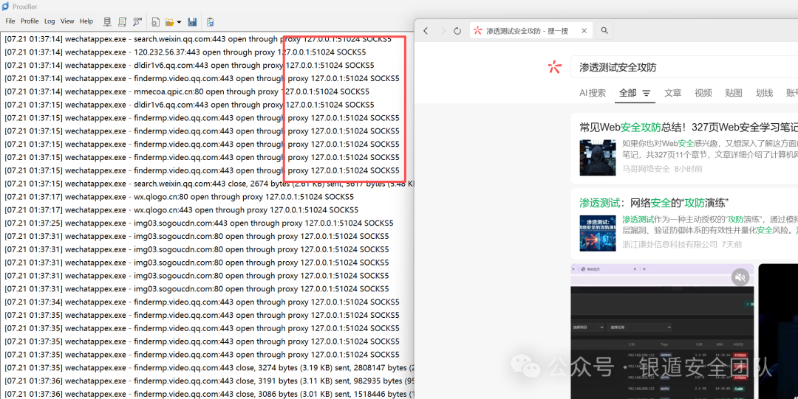
Task: Open the Help menu in Proxifier
Action: click(86, 21)
